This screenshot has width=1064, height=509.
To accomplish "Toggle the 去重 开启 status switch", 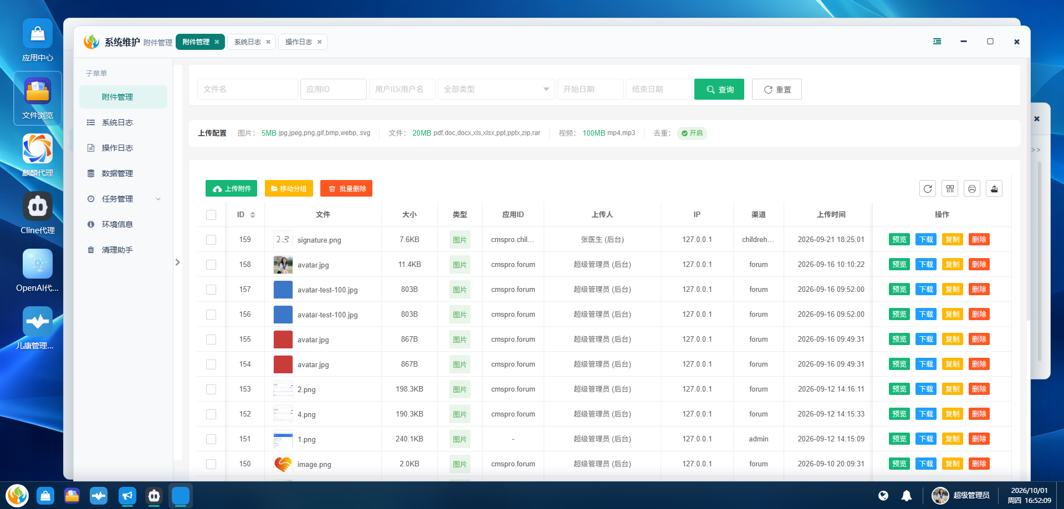I will pyautogui.click(x=692, y=133).
